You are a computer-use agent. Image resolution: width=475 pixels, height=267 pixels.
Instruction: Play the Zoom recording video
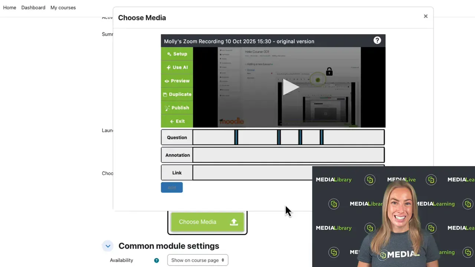[291, 87]
